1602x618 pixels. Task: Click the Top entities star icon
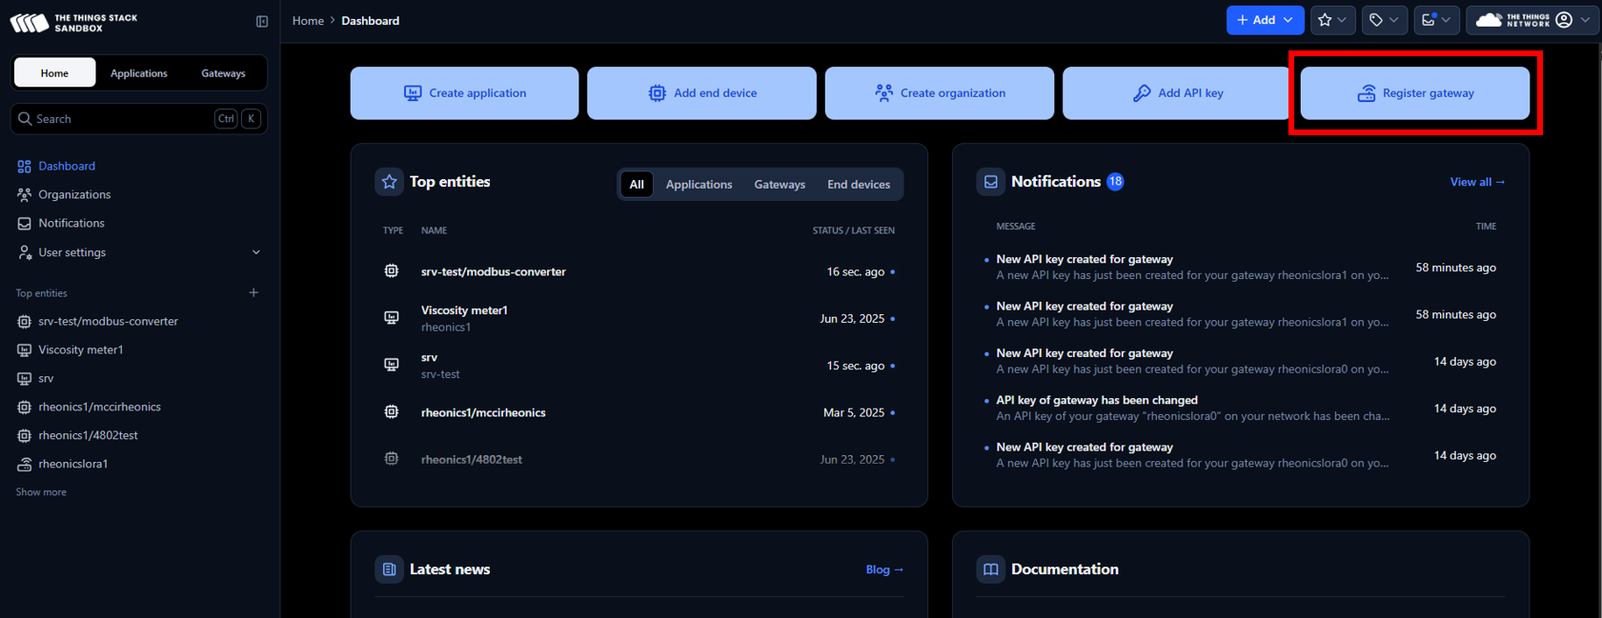click(x=389, y=182)
